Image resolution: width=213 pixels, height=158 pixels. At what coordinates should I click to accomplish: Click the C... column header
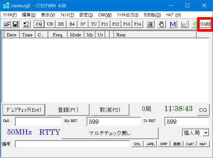pyautogui.click(x=41, y=35)
